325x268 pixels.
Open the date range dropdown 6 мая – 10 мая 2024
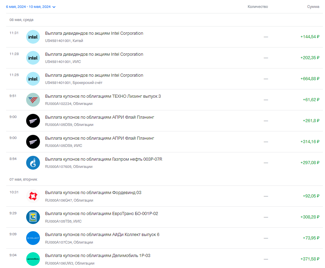tap(31, 7)
